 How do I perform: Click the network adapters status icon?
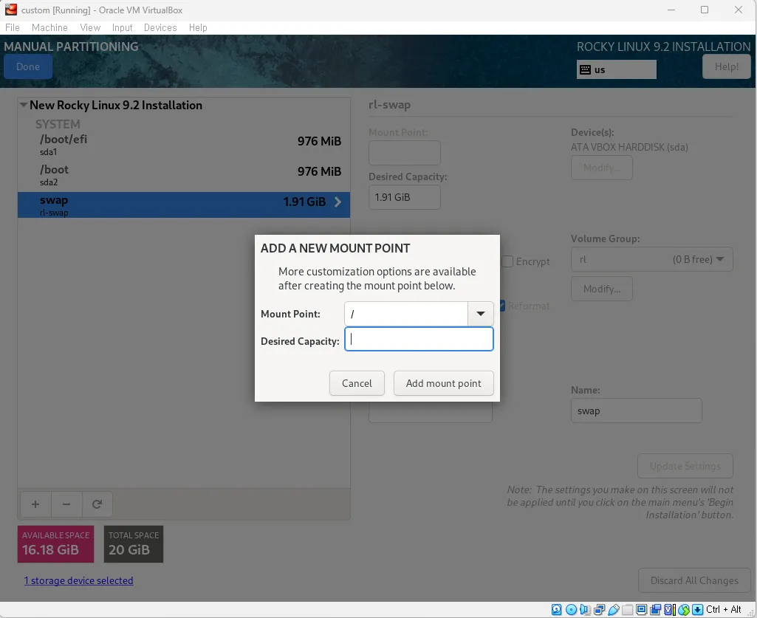click(599, 609)
